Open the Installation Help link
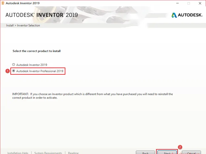This screenshot has width=206, height=154. 18,153
